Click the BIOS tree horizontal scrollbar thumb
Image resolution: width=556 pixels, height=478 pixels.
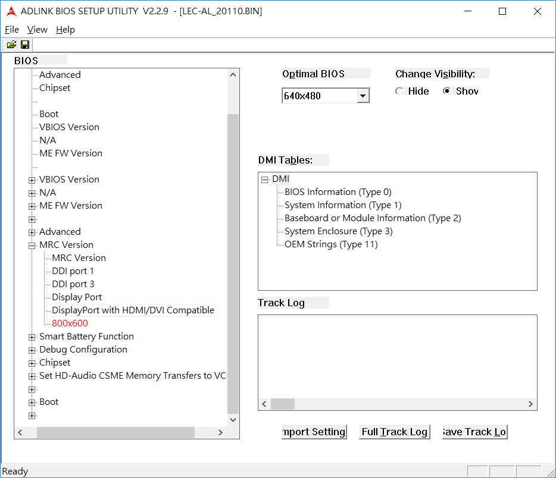(x=115, y=432)
